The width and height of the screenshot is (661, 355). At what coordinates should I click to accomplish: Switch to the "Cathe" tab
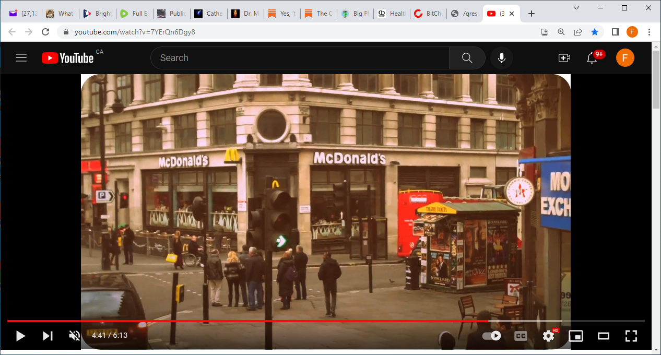point(208,14)
